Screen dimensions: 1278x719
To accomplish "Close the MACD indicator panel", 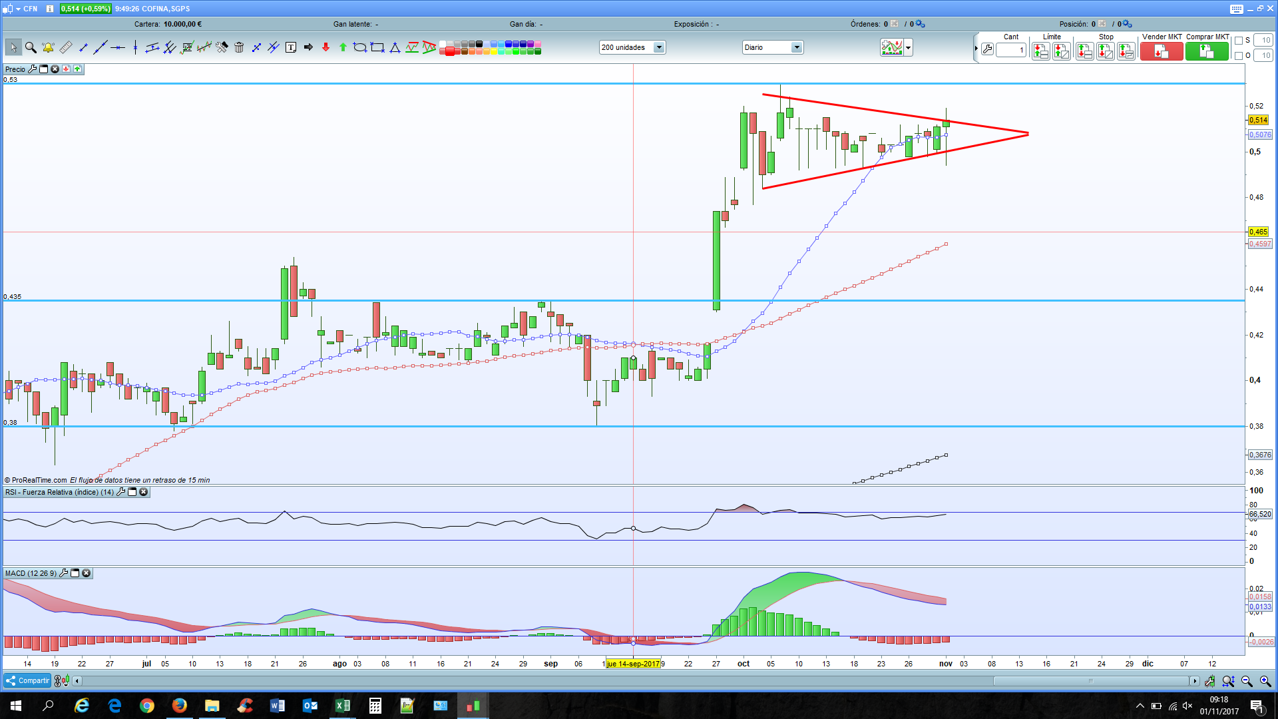I will (86, 573).
